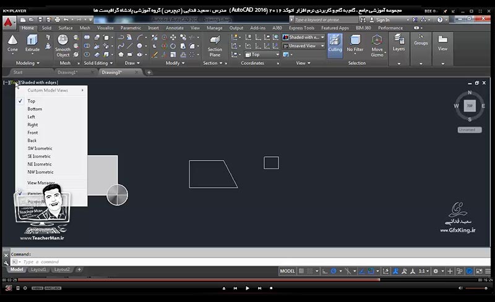This screenshot has height=302, width=495.
Task: Click the command line input field
Action: (251, 262)
